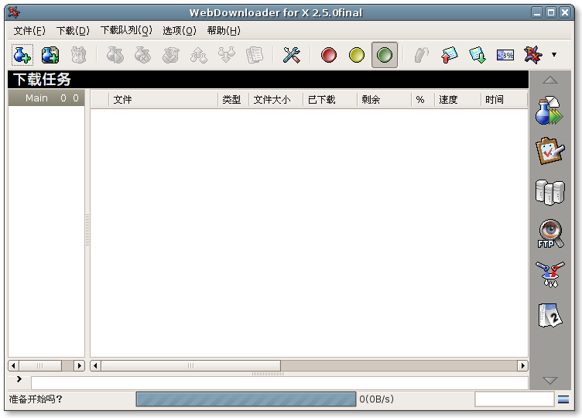Screen dimensions: 582x418
Task: Click the down arrow below the right sidebar
Action: click(550, 381)
